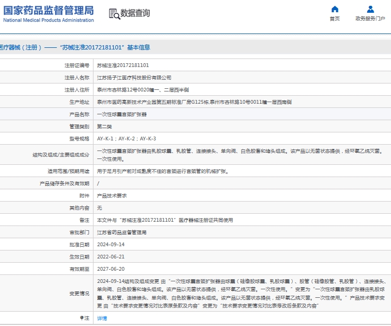The height and width of the screenshot is (326, 391).
Task: Click registrant address 泰州市杏林路12号 value
Action: pyautogui.click(x=142, y=90)
